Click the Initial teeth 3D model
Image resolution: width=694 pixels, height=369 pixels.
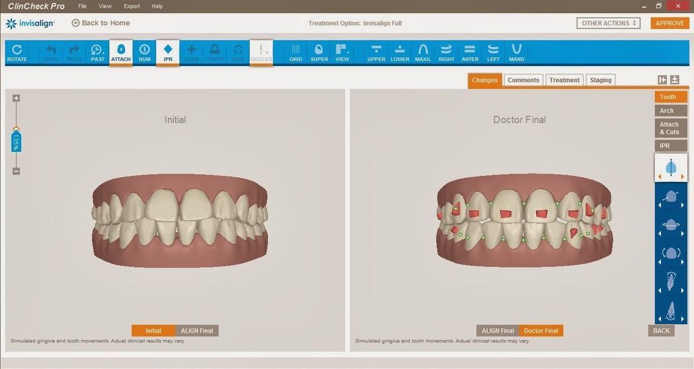180,220
